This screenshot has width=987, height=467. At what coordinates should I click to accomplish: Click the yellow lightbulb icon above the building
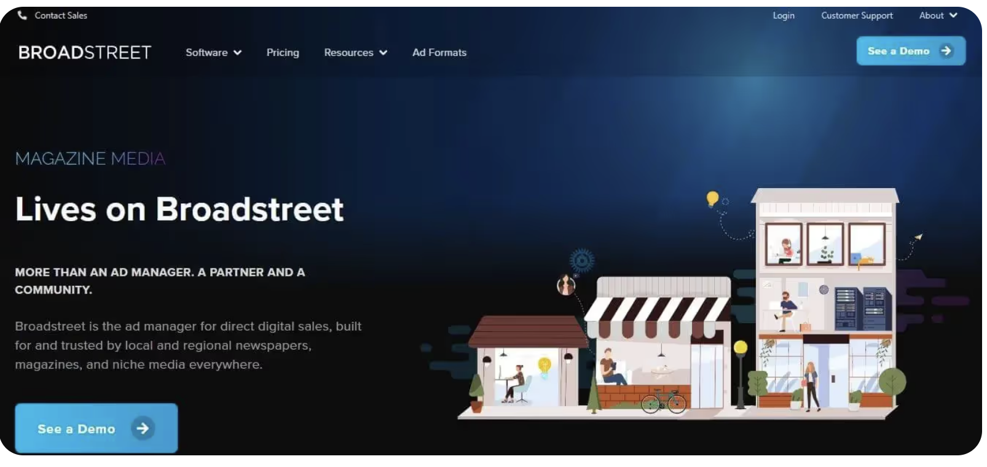pyautogui.click(x=712, y=199)
